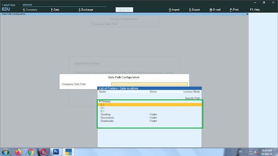Select the Downloads folder
Screen dimensions: 278x156
(x=149, y=121)
